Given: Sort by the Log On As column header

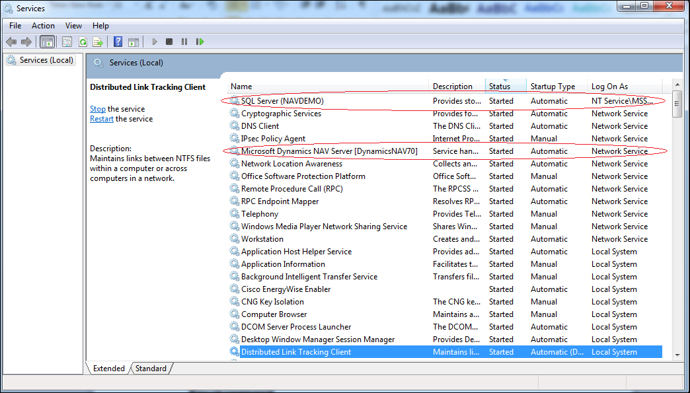Looking at the screenshot, I should 625,86.
